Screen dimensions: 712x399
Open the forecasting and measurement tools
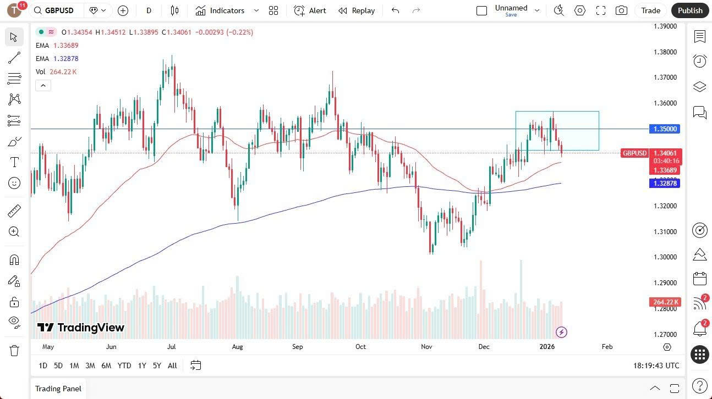(x=14, y=120)
